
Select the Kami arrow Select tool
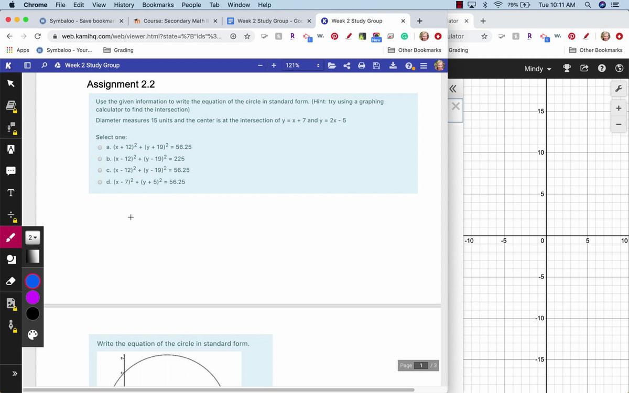coord(10,84)
